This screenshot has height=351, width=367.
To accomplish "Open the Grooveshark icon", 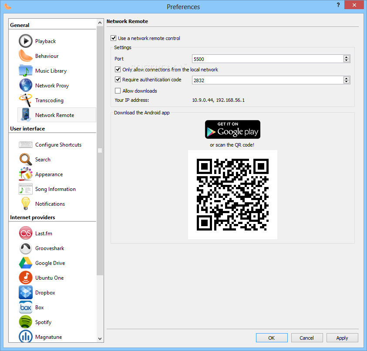I will [x=26, y=248].
